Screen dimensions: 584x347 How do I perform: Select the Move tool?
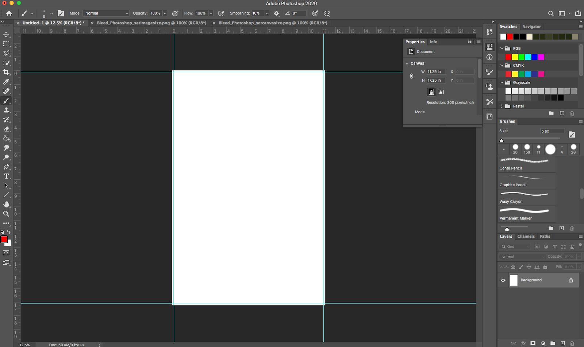coord(6,35)
